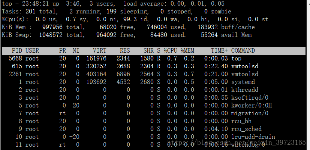Image resolution: width=310 pixels, height=150 pixels.
Task: Click the time 0:22.40
Action: click(x=216, y=66)
